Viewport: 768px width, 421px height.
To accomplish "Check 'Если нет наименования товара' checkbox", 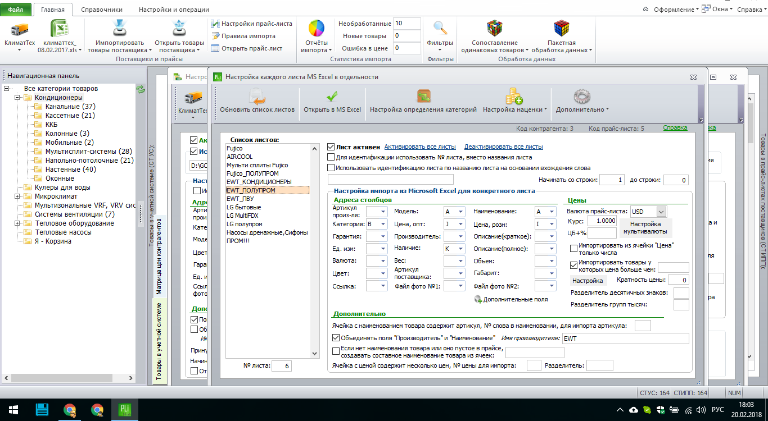I will coord(336,351).
